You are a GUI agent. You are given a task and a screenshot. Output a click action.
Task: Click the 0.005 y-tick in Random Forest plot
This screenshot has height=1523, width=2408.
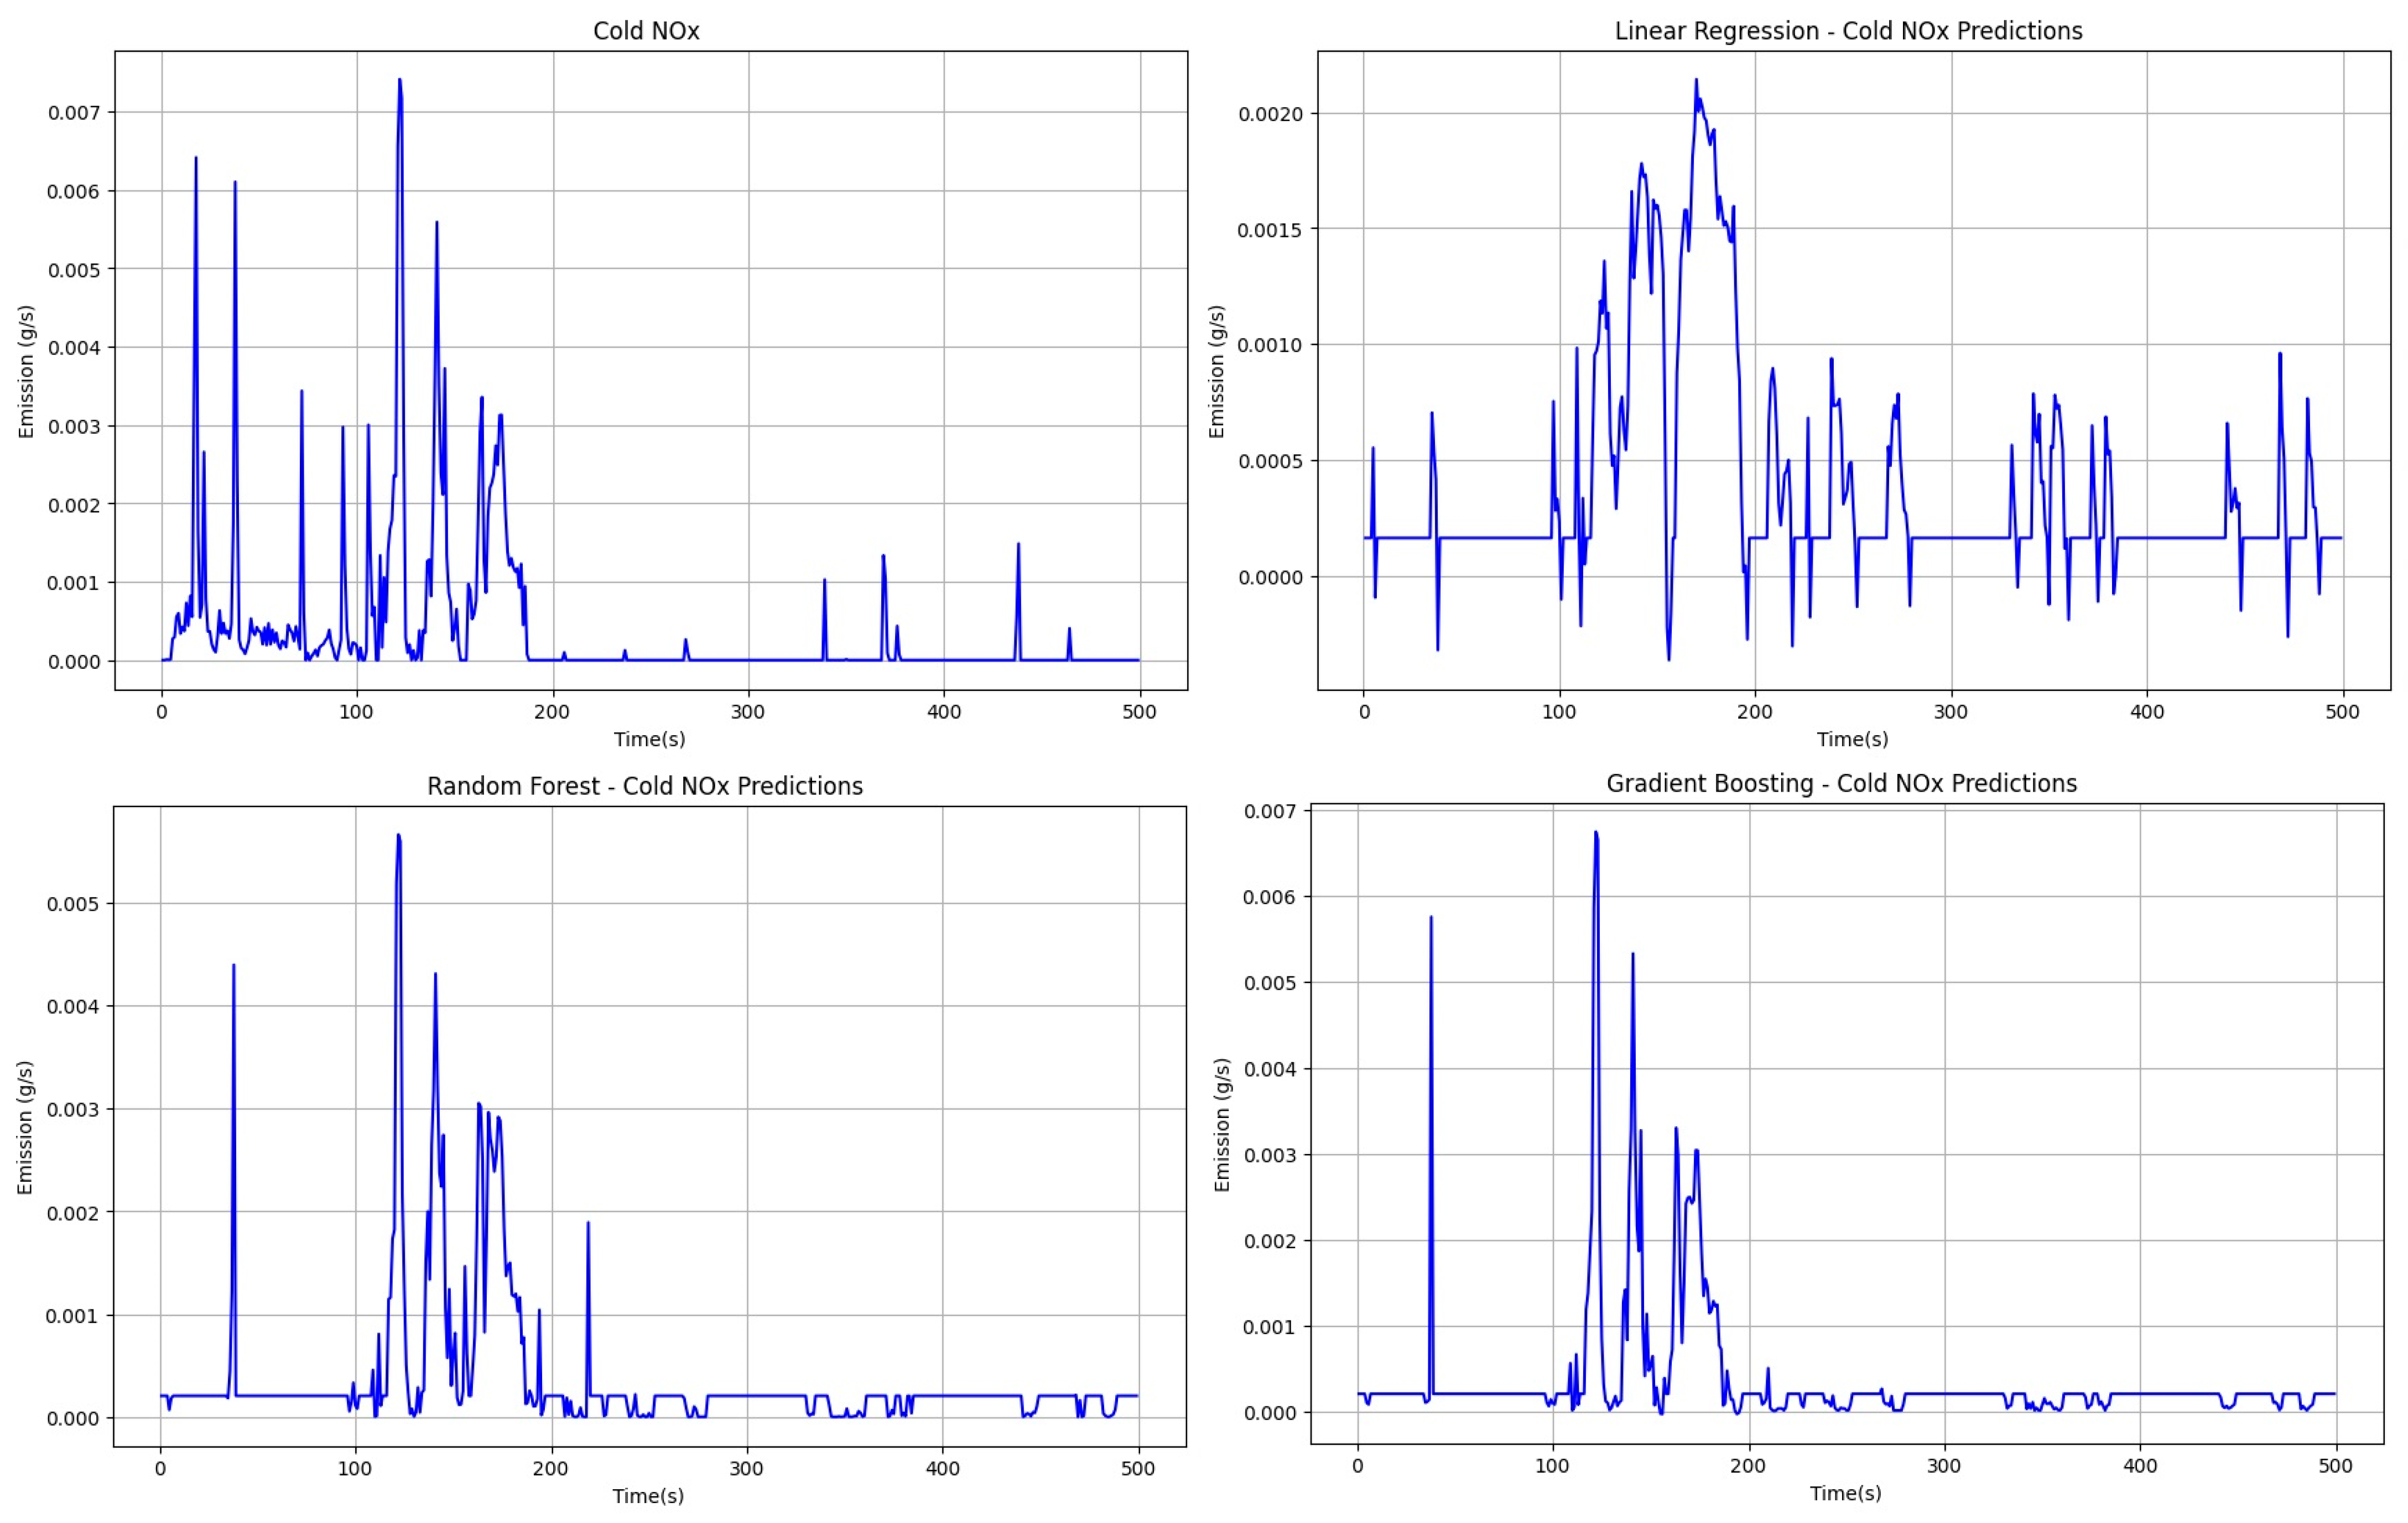pos(73,904)
